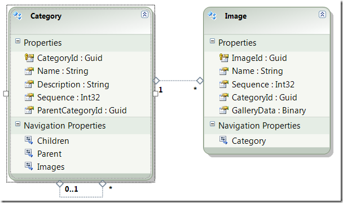Click the property icon beside Sequence : Int32 in Category
Screen dimensions: 343x203
(x=29, y=98)
